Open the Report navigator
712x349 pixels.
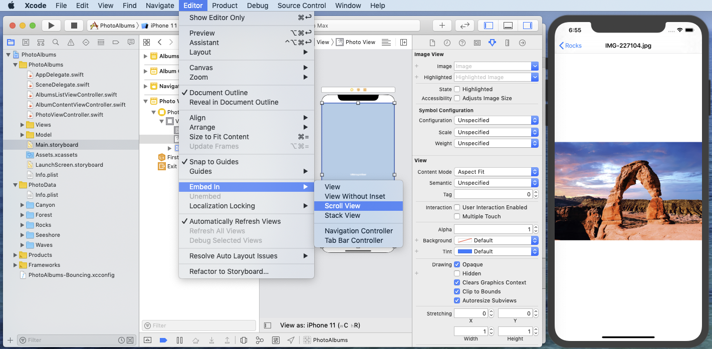click(131, 43)
